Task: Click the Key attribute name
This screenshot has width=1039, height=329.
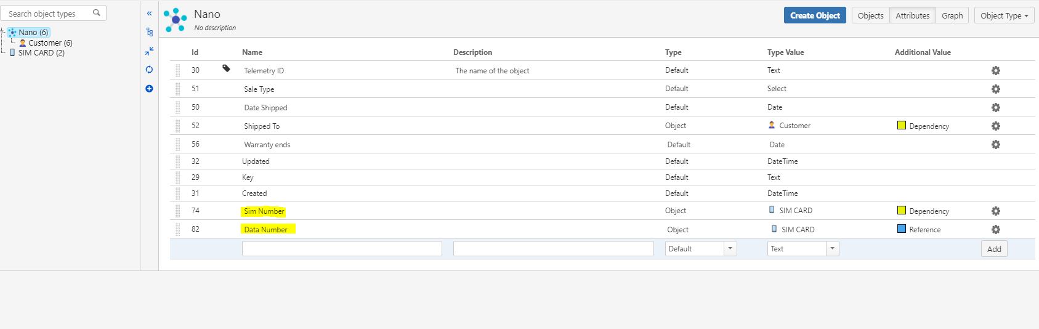Action: [x=248, y=177]
